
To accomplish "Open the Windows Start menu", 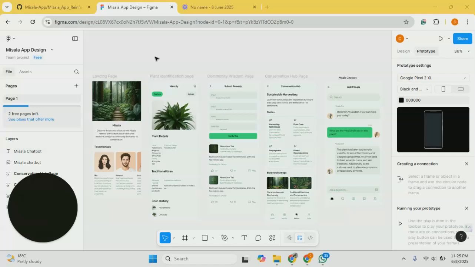I will (153, 258).
